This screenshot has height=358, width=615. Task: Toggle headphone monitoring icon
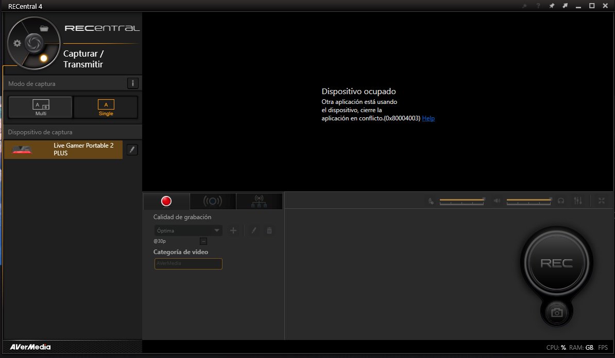tap(561, 201)
